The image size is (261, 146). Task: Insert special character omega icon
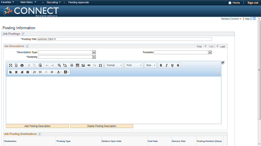(x=100, y=65)
